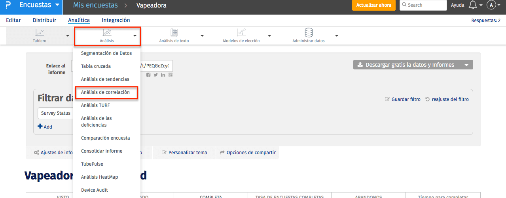The height and width of the screenshot is (198, 506).
Task: Click the Análisis de texto icon
Action: click(x=174, y=33)
